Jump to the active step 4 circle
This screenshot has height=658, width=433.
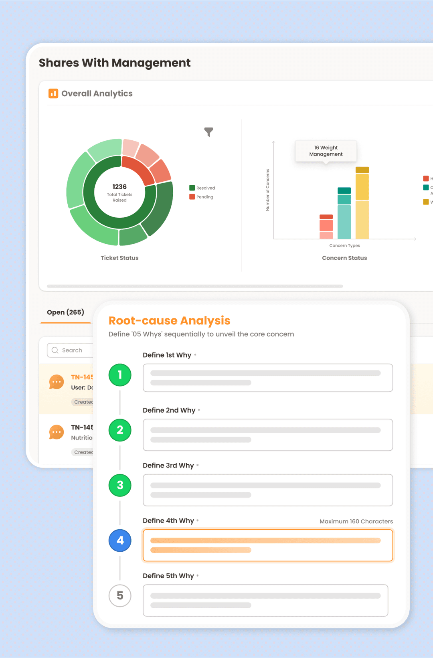tap(120, 541)
